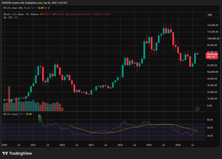Click the Vol · BTC indicator legend
The image size is (222, 159).
coord(8,17)
